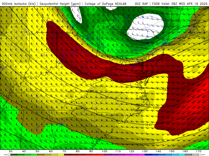Click the 5340 height contour label

point(146,43)
